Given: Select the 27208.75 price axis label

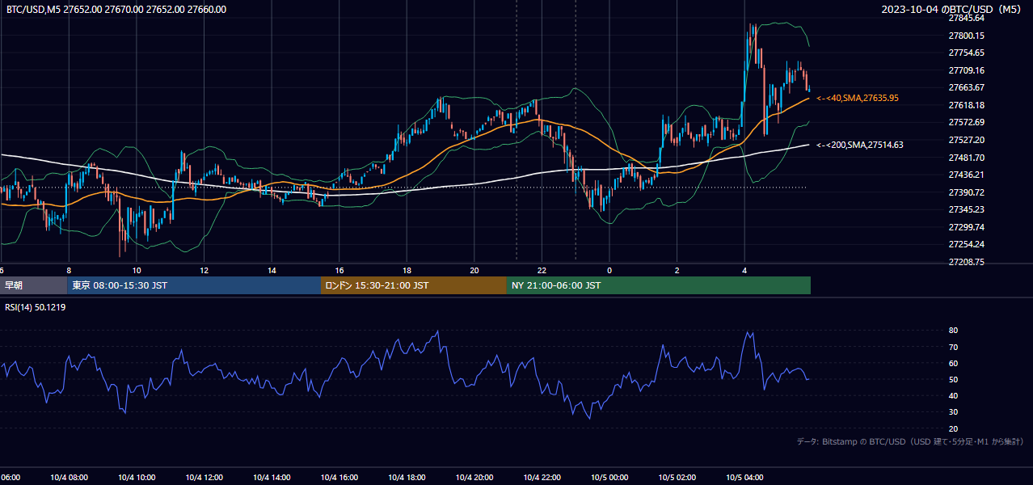Looking at the screenshot, I should coord(966,262).
